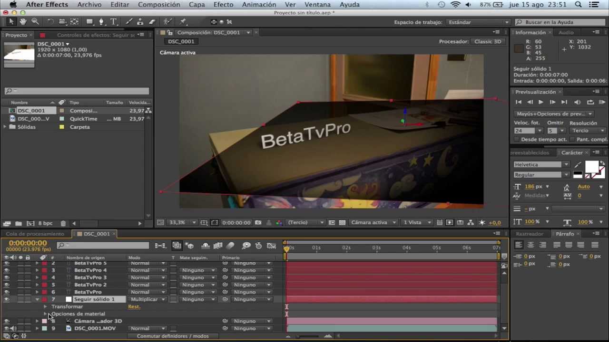Click the white swatch of Seguir sólido 1

69,299
